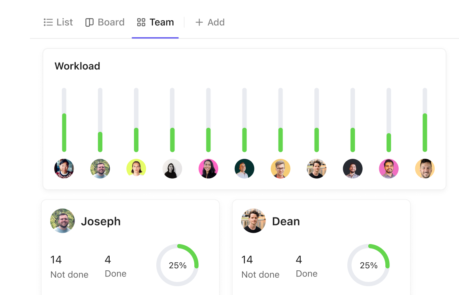Select the avatar with dark green background
This screenshot has width=459, height=295.
click(x=244, y=169)
